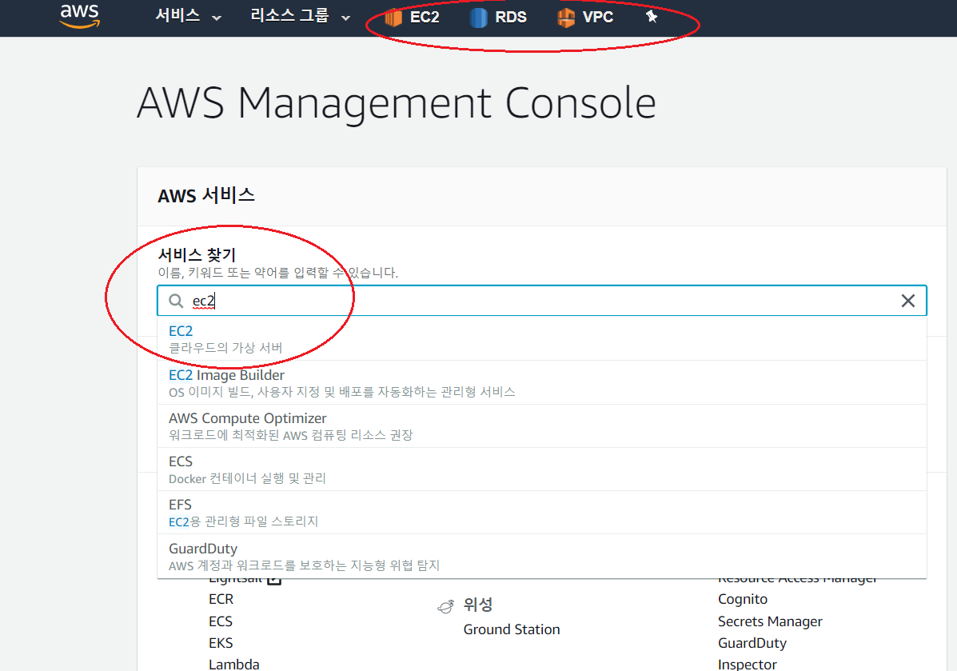This screenshot has height=671, width=957.
Task: Select ECS Docker result in suggestions
Action: tap(542, 469)
